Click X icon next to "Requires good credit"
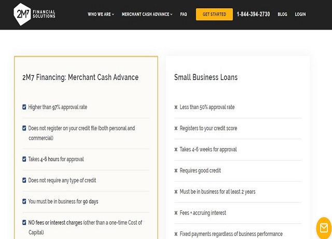Screen dimensions: 332x239 176,170
